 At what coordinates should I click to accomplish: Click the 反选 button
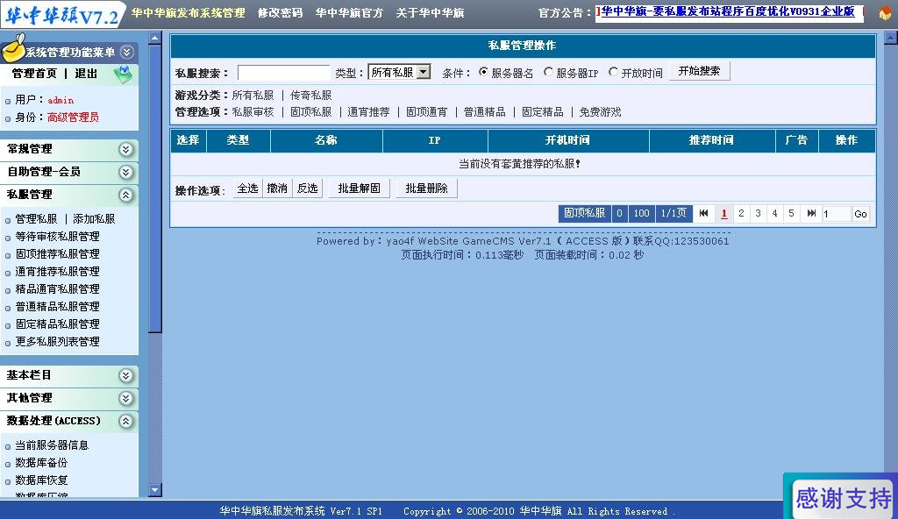coord(308,188)
